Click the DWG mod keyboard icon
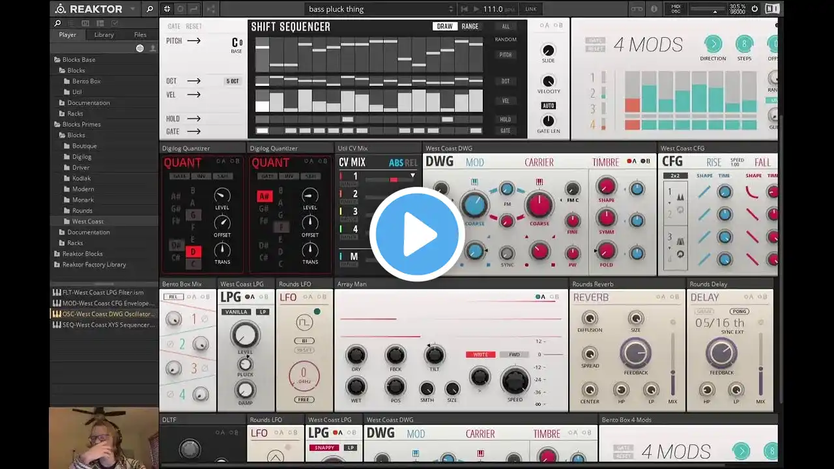This screenshot has height=469, width=834. pos(474,182)
